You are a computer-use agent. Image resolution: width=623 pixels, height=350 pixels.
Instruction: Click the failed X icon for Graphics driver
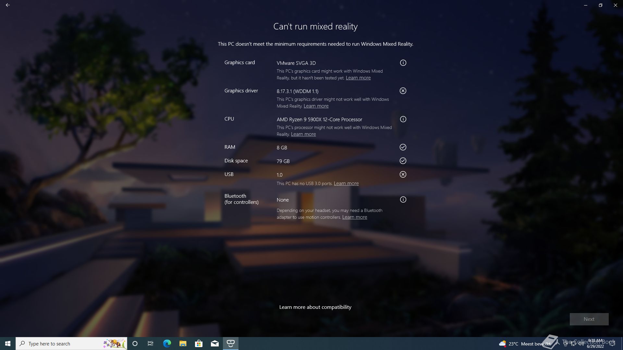pos(403,91)
